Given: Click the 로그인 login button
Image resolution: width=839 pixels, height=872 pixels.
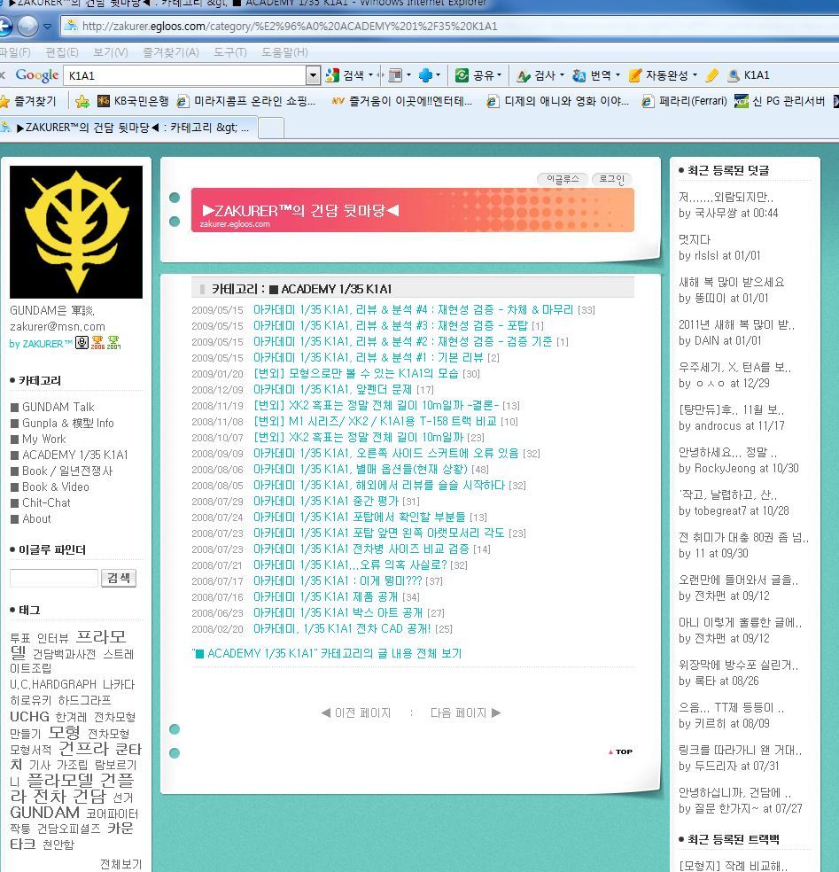Looking at the screenshot, I should pyautogui.click(x=611, y=179).
